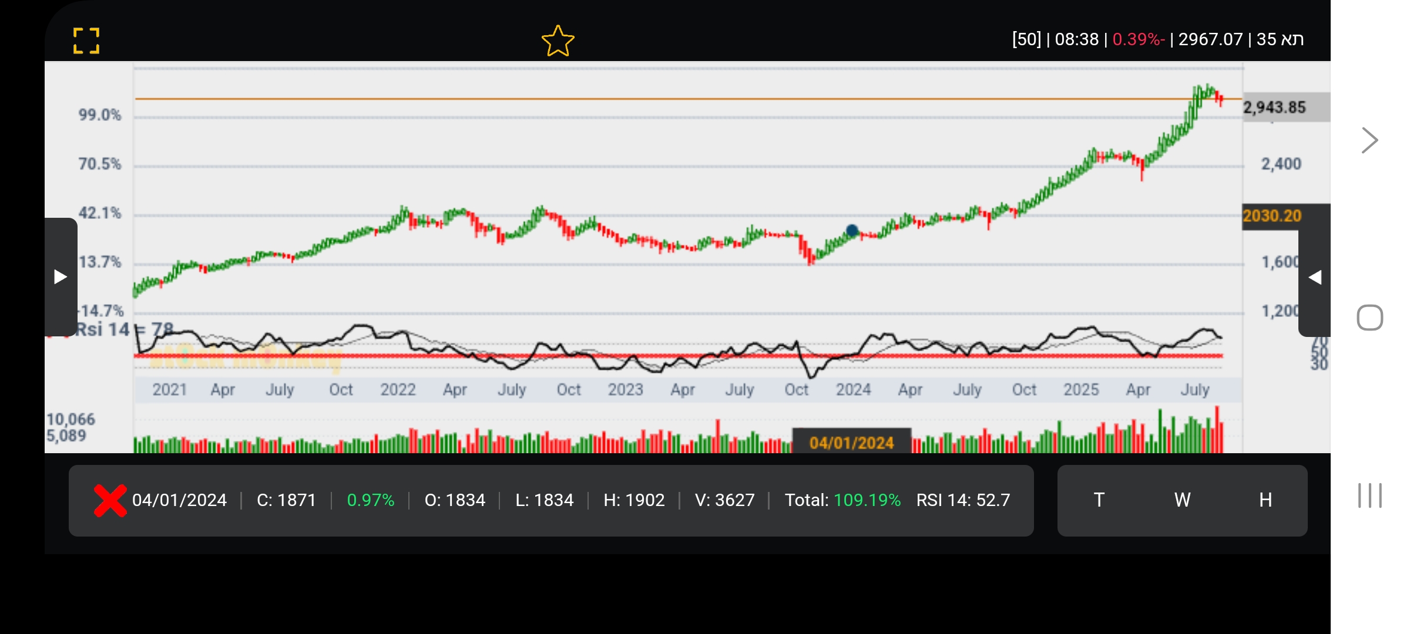Expand the right side panel arrow

click(1315, 277)
